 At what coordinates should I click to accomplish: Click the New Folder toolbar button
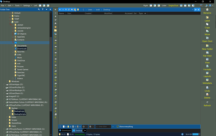[x=207, y=47]
